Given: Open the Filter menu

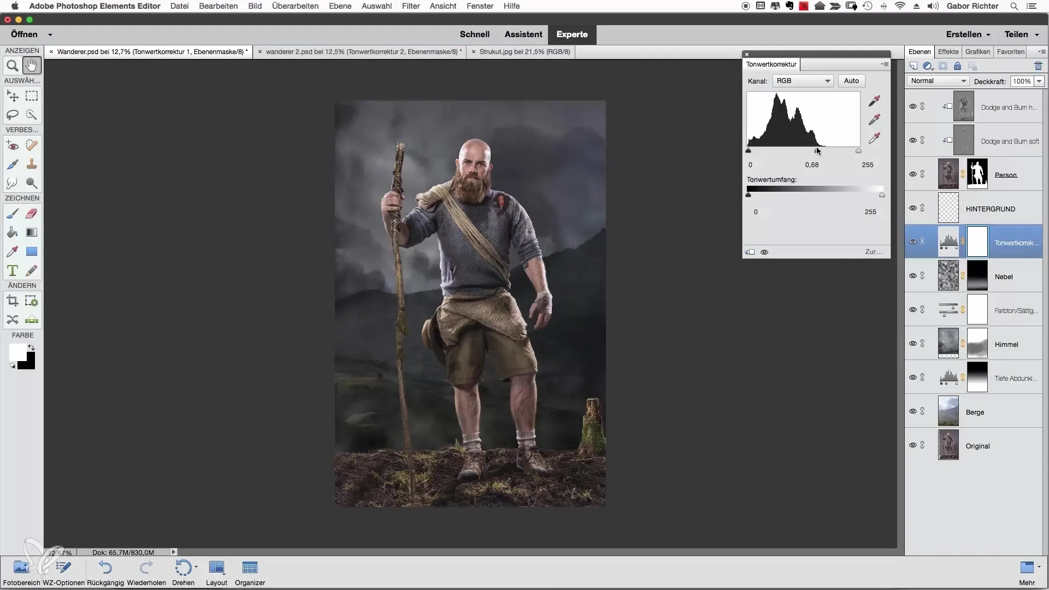Looking at the screenshot, I should (410, 6).
